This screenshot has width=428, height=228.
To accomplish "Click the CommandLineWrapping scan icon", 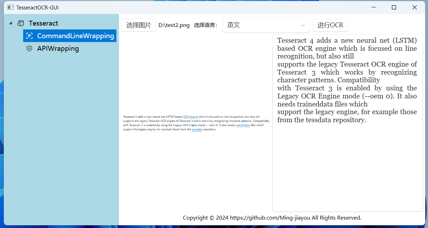I will tap(30, 36).
